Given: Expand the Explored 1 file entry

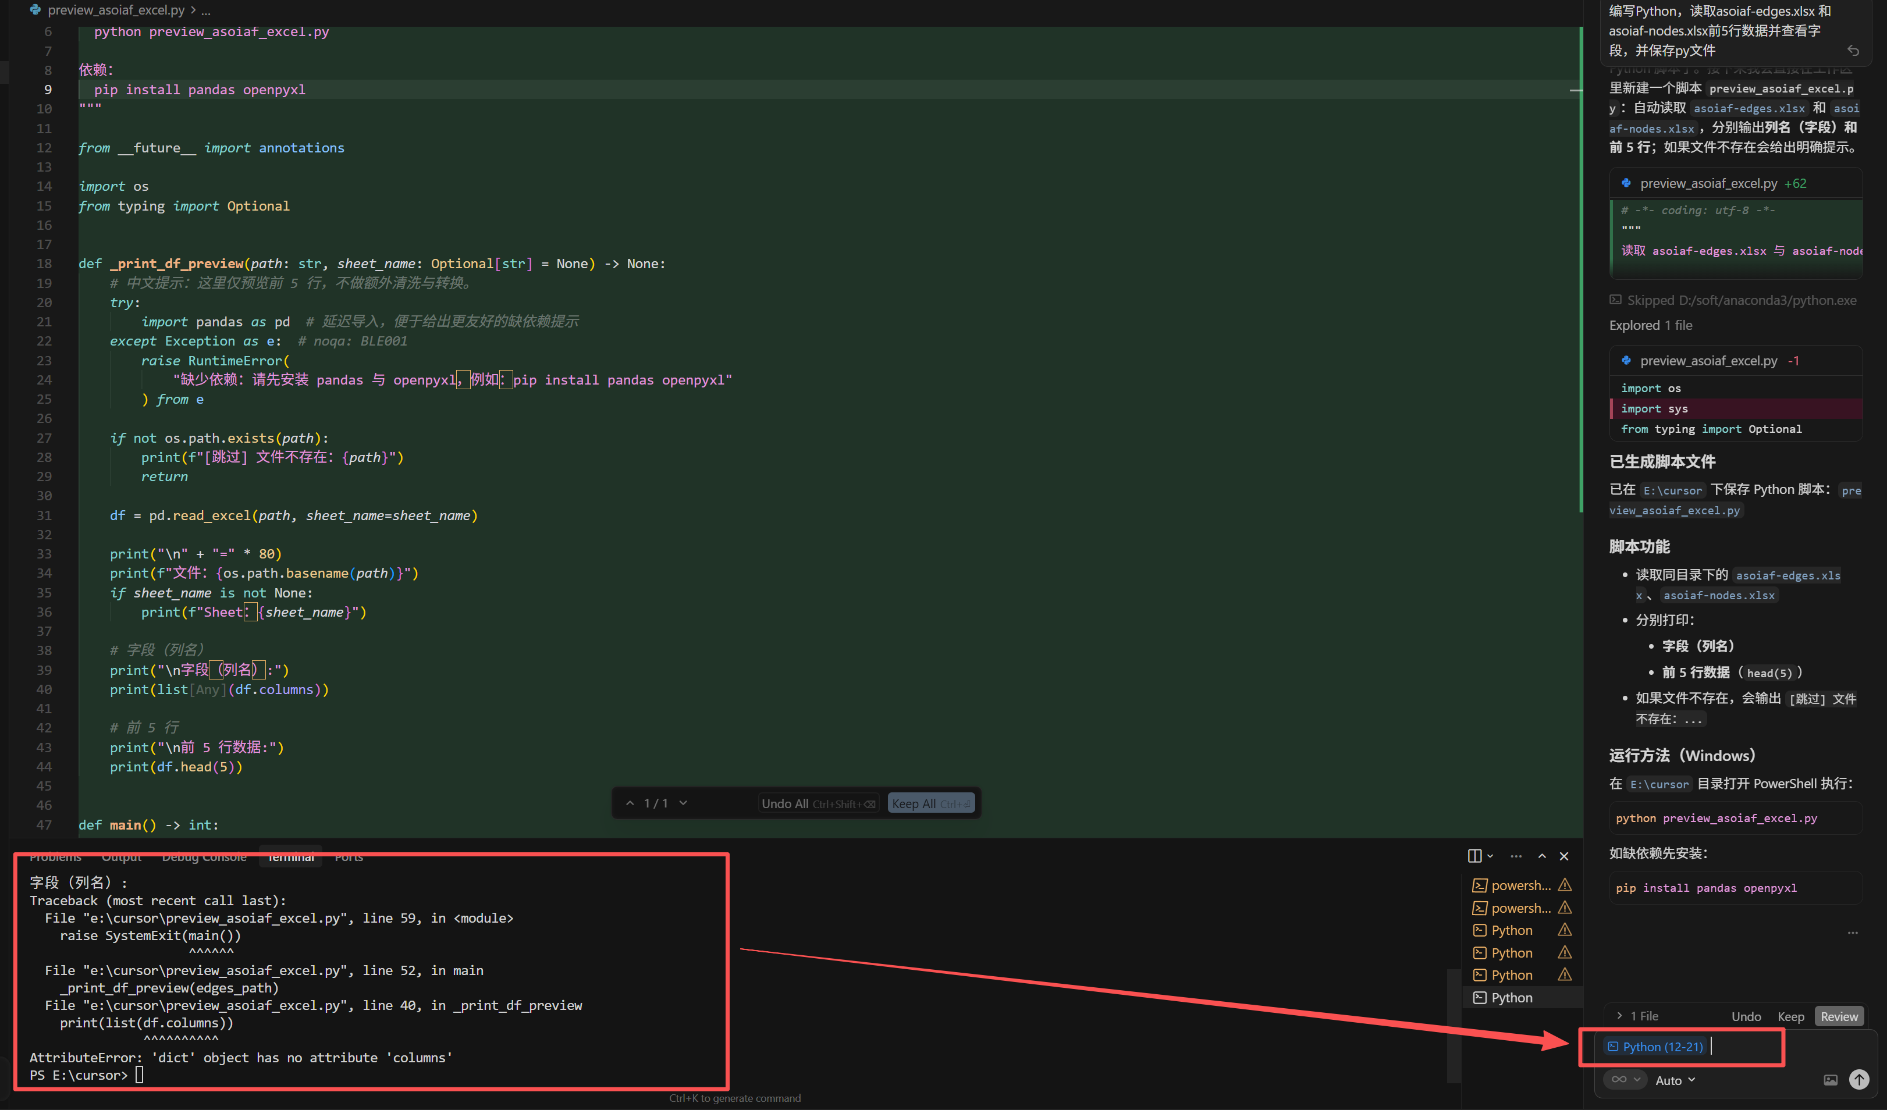Looking at the screenshot, I should point(1650,325).
